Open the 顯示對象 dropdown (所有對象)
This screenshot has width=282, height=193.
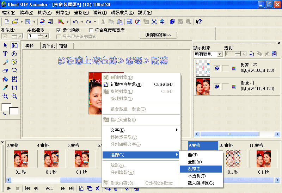point(220,54)
